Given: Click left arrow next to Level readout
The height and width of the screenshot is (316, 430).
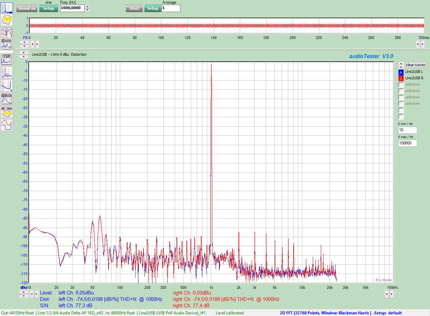Looking at the screenshot, I should coord(32,294).
